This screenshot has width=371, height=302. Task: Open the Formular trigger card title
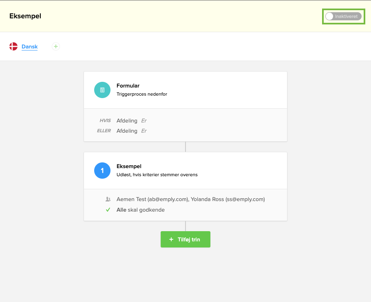click(x=128, y=86)
